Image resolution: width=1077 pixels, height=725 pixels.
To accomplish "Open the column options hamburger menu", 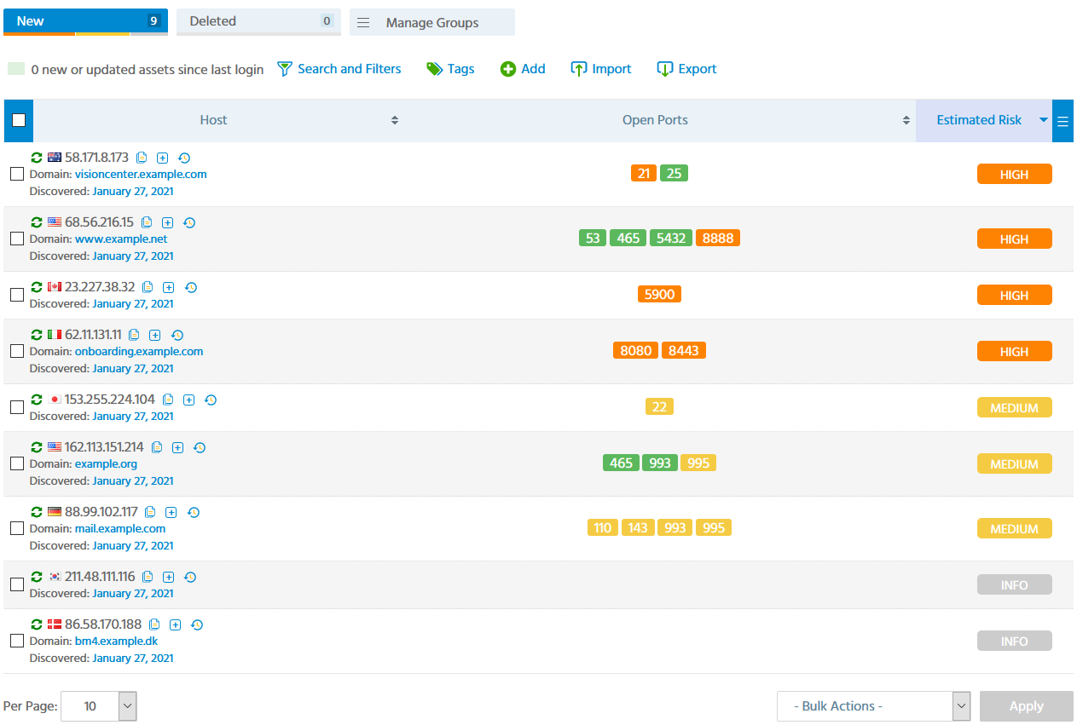I will 1063,120.
